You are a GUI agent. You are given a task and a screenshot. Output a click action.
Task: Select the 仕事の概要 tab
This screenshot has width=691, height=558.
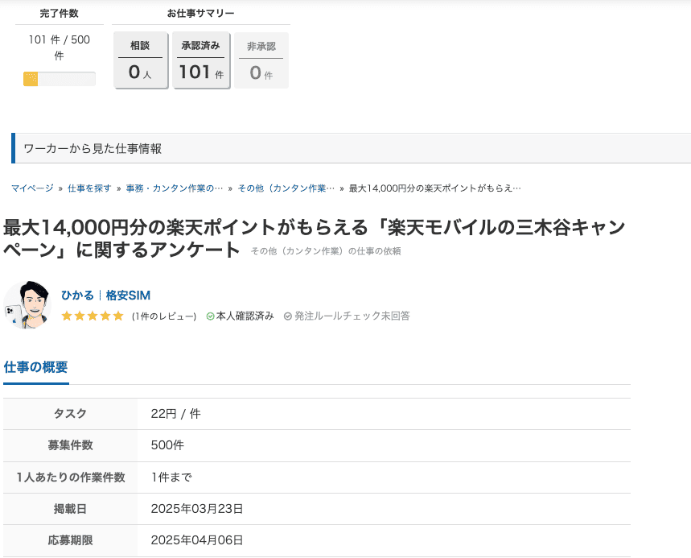[x=35, y=367]
